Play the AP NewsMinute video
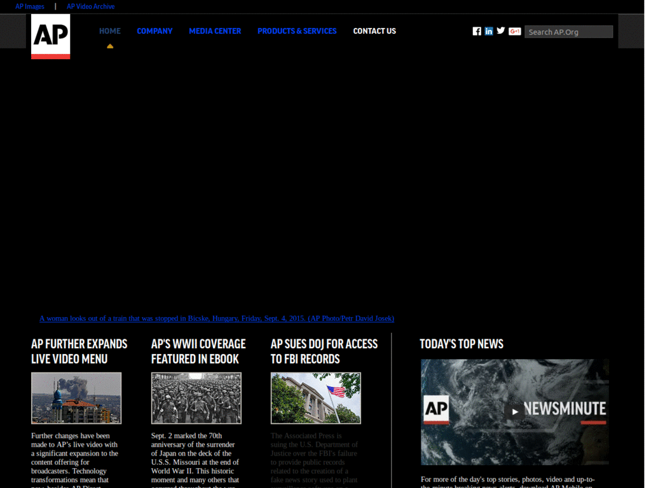The image size is (651, 488). pos(515,411)
